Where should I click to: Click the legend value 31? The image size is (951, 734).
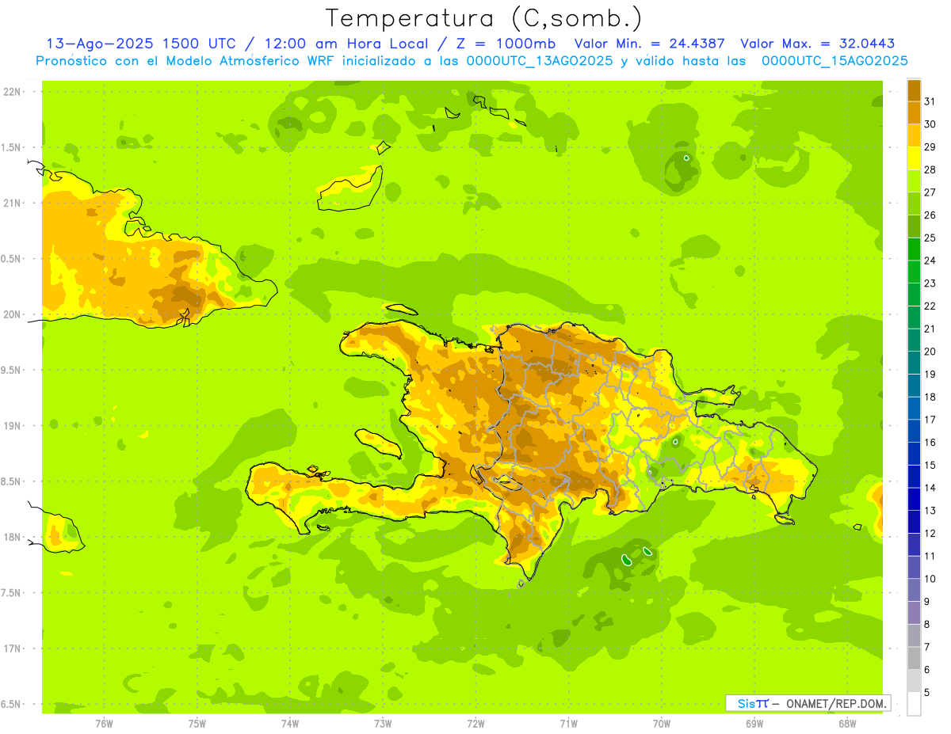point(930,101)
